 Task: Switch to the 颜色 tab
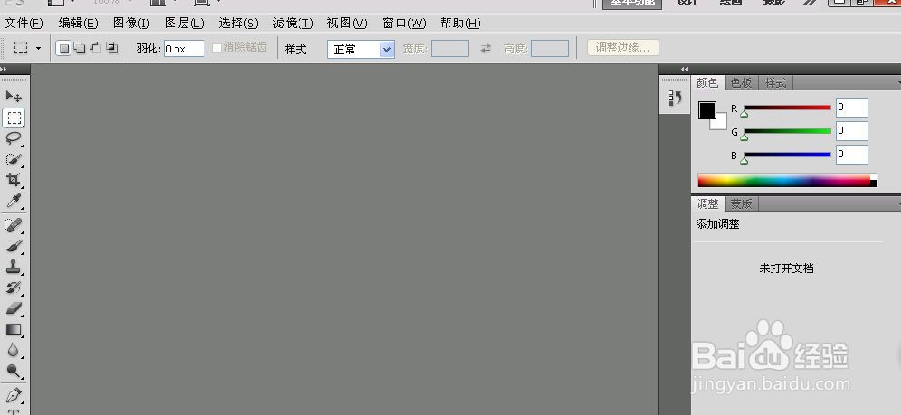[x=707, y=82]
